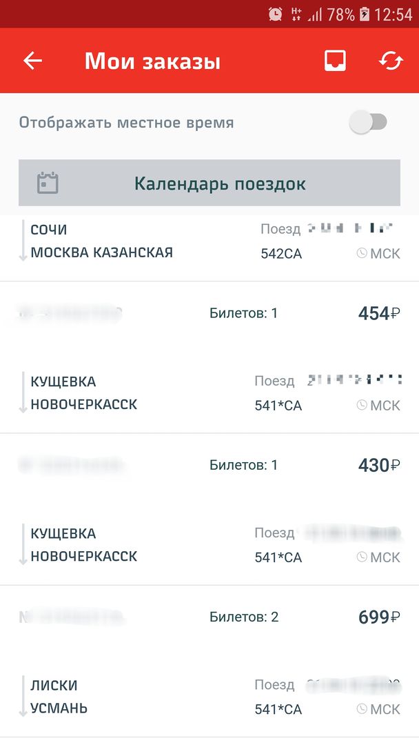Tap the refresh orders icon
The image size is (419, 745).
click(391, 61)
